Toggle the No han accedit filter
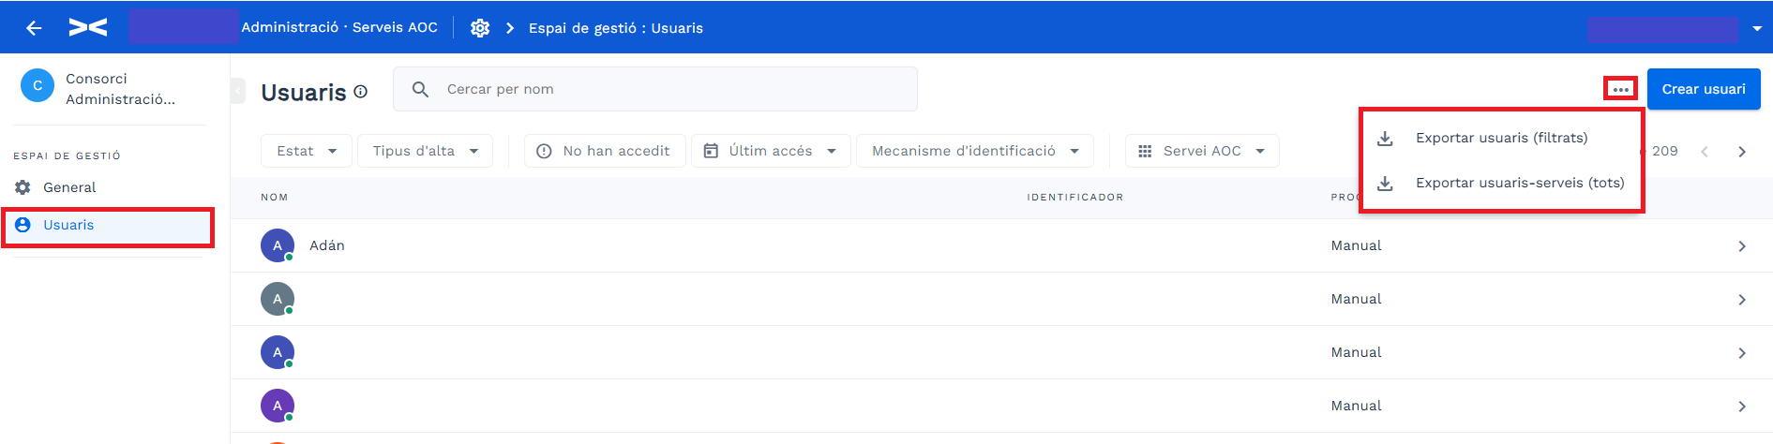 click(605, 151)
